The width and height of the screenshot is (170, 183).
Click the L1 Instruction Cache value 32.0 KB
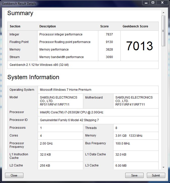45,155
